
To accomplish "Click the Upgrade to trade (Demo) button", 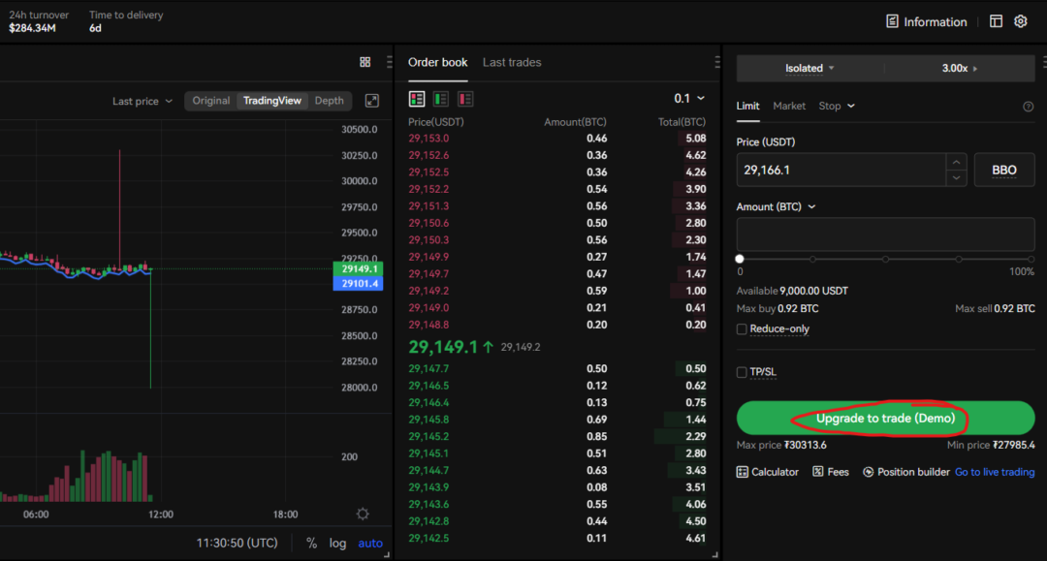I will tap(885, 418).
